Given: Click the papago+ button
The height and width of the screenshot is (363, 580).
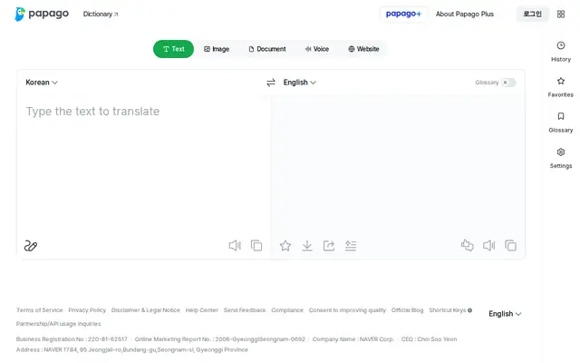Looking at the screenshot, I should point(403,15).
